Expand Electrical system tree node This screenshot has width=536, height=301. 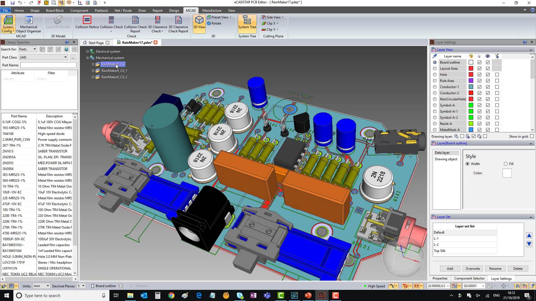coord(87,51)
